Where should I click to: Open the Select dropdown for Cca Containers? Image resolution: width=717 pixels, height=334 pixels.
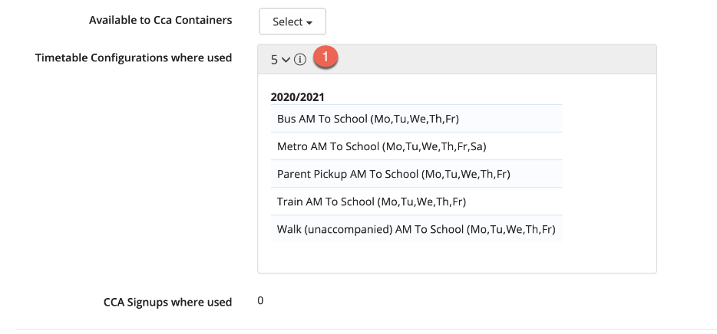coord(292,22)
